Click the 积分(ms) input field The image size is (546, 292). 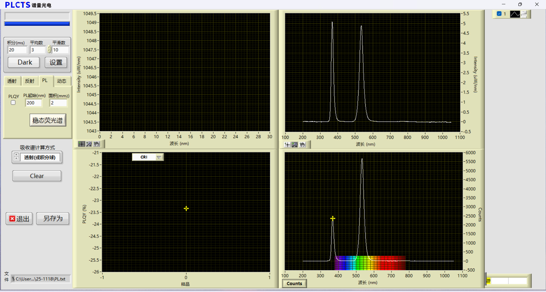click(17, 50)
